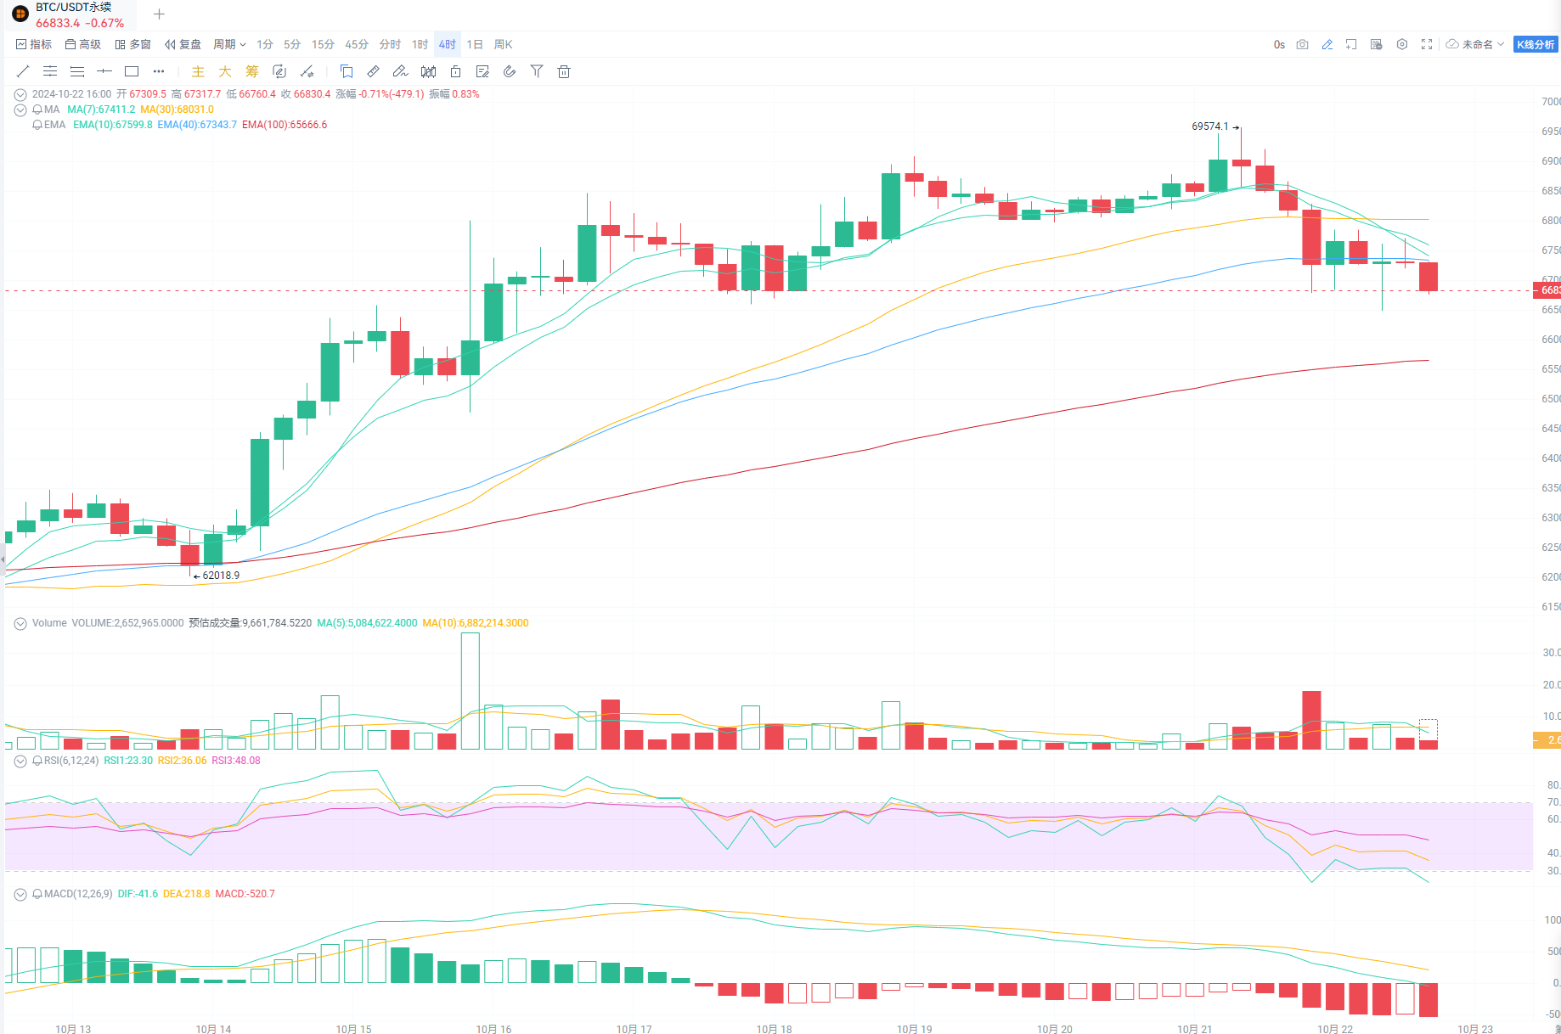
Task: Click the lock drawings icon
Action: pos(455,71)
